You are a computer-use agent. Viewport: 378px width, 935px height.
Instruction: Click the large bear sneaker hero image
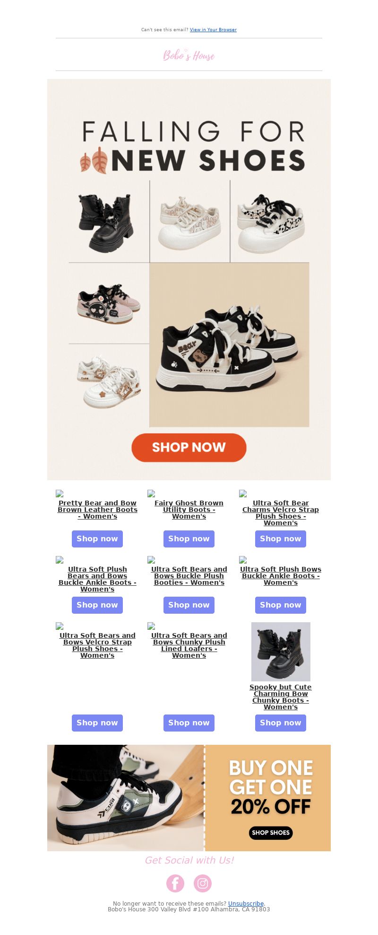[x=230, y=345]
